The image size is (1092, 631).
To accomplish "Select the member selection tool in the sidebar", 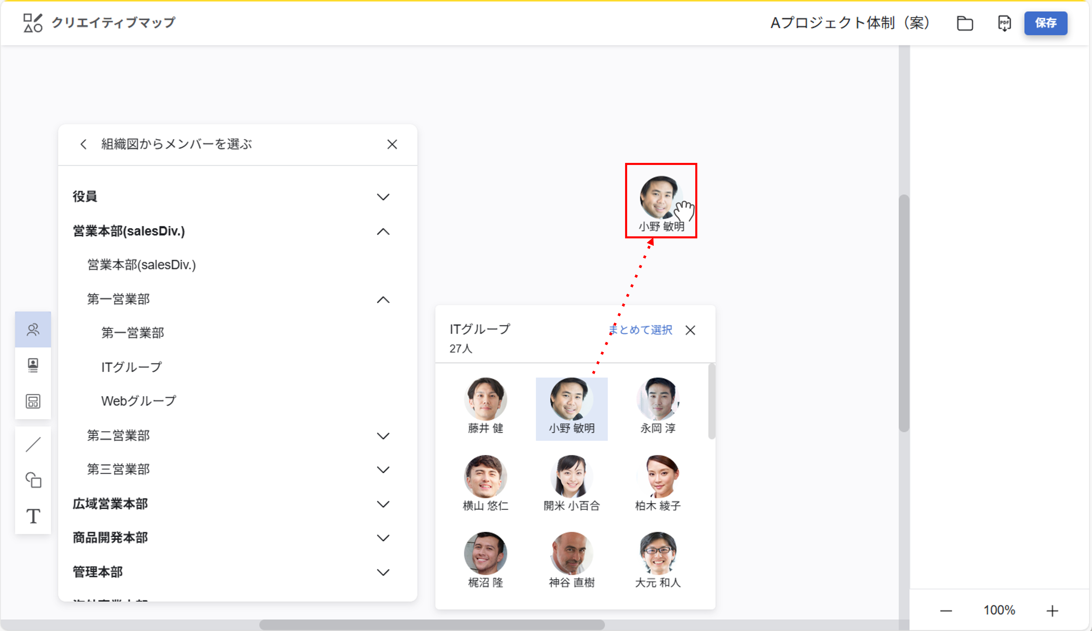I will 33,329.
